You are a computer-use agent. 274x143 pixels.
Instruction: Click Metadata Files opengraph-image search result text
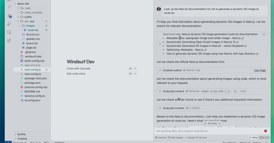[x=204, y=38]
